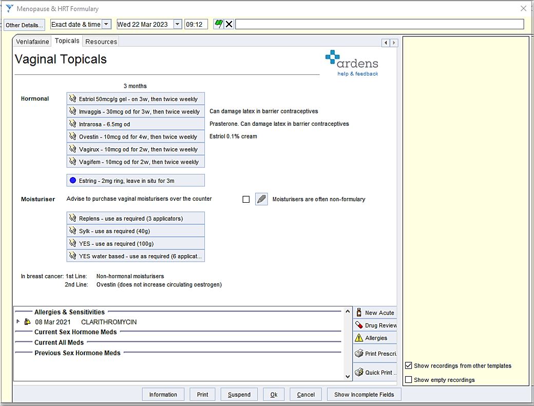The height and width of the screenshot is (406, 534).
Task: Open the help & feedback link
Action: click(x=357, y=73)
